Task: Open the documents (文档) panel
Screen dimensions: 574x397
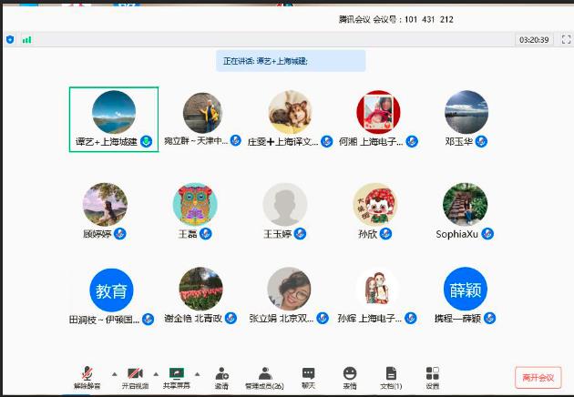Action: (x=391, y=375)
